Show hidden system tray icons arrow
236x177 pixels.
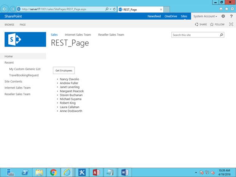[x=196, y=172]
